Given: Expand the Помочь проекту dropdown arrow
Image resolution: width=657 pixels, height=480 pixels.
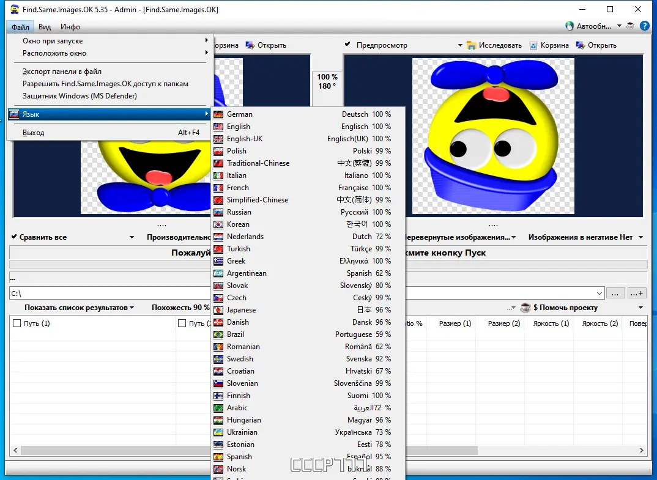Looking at the screenshot, I should [640, 308].
